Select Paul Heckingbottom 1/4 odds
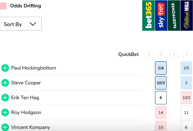 (x=161, y=68)
